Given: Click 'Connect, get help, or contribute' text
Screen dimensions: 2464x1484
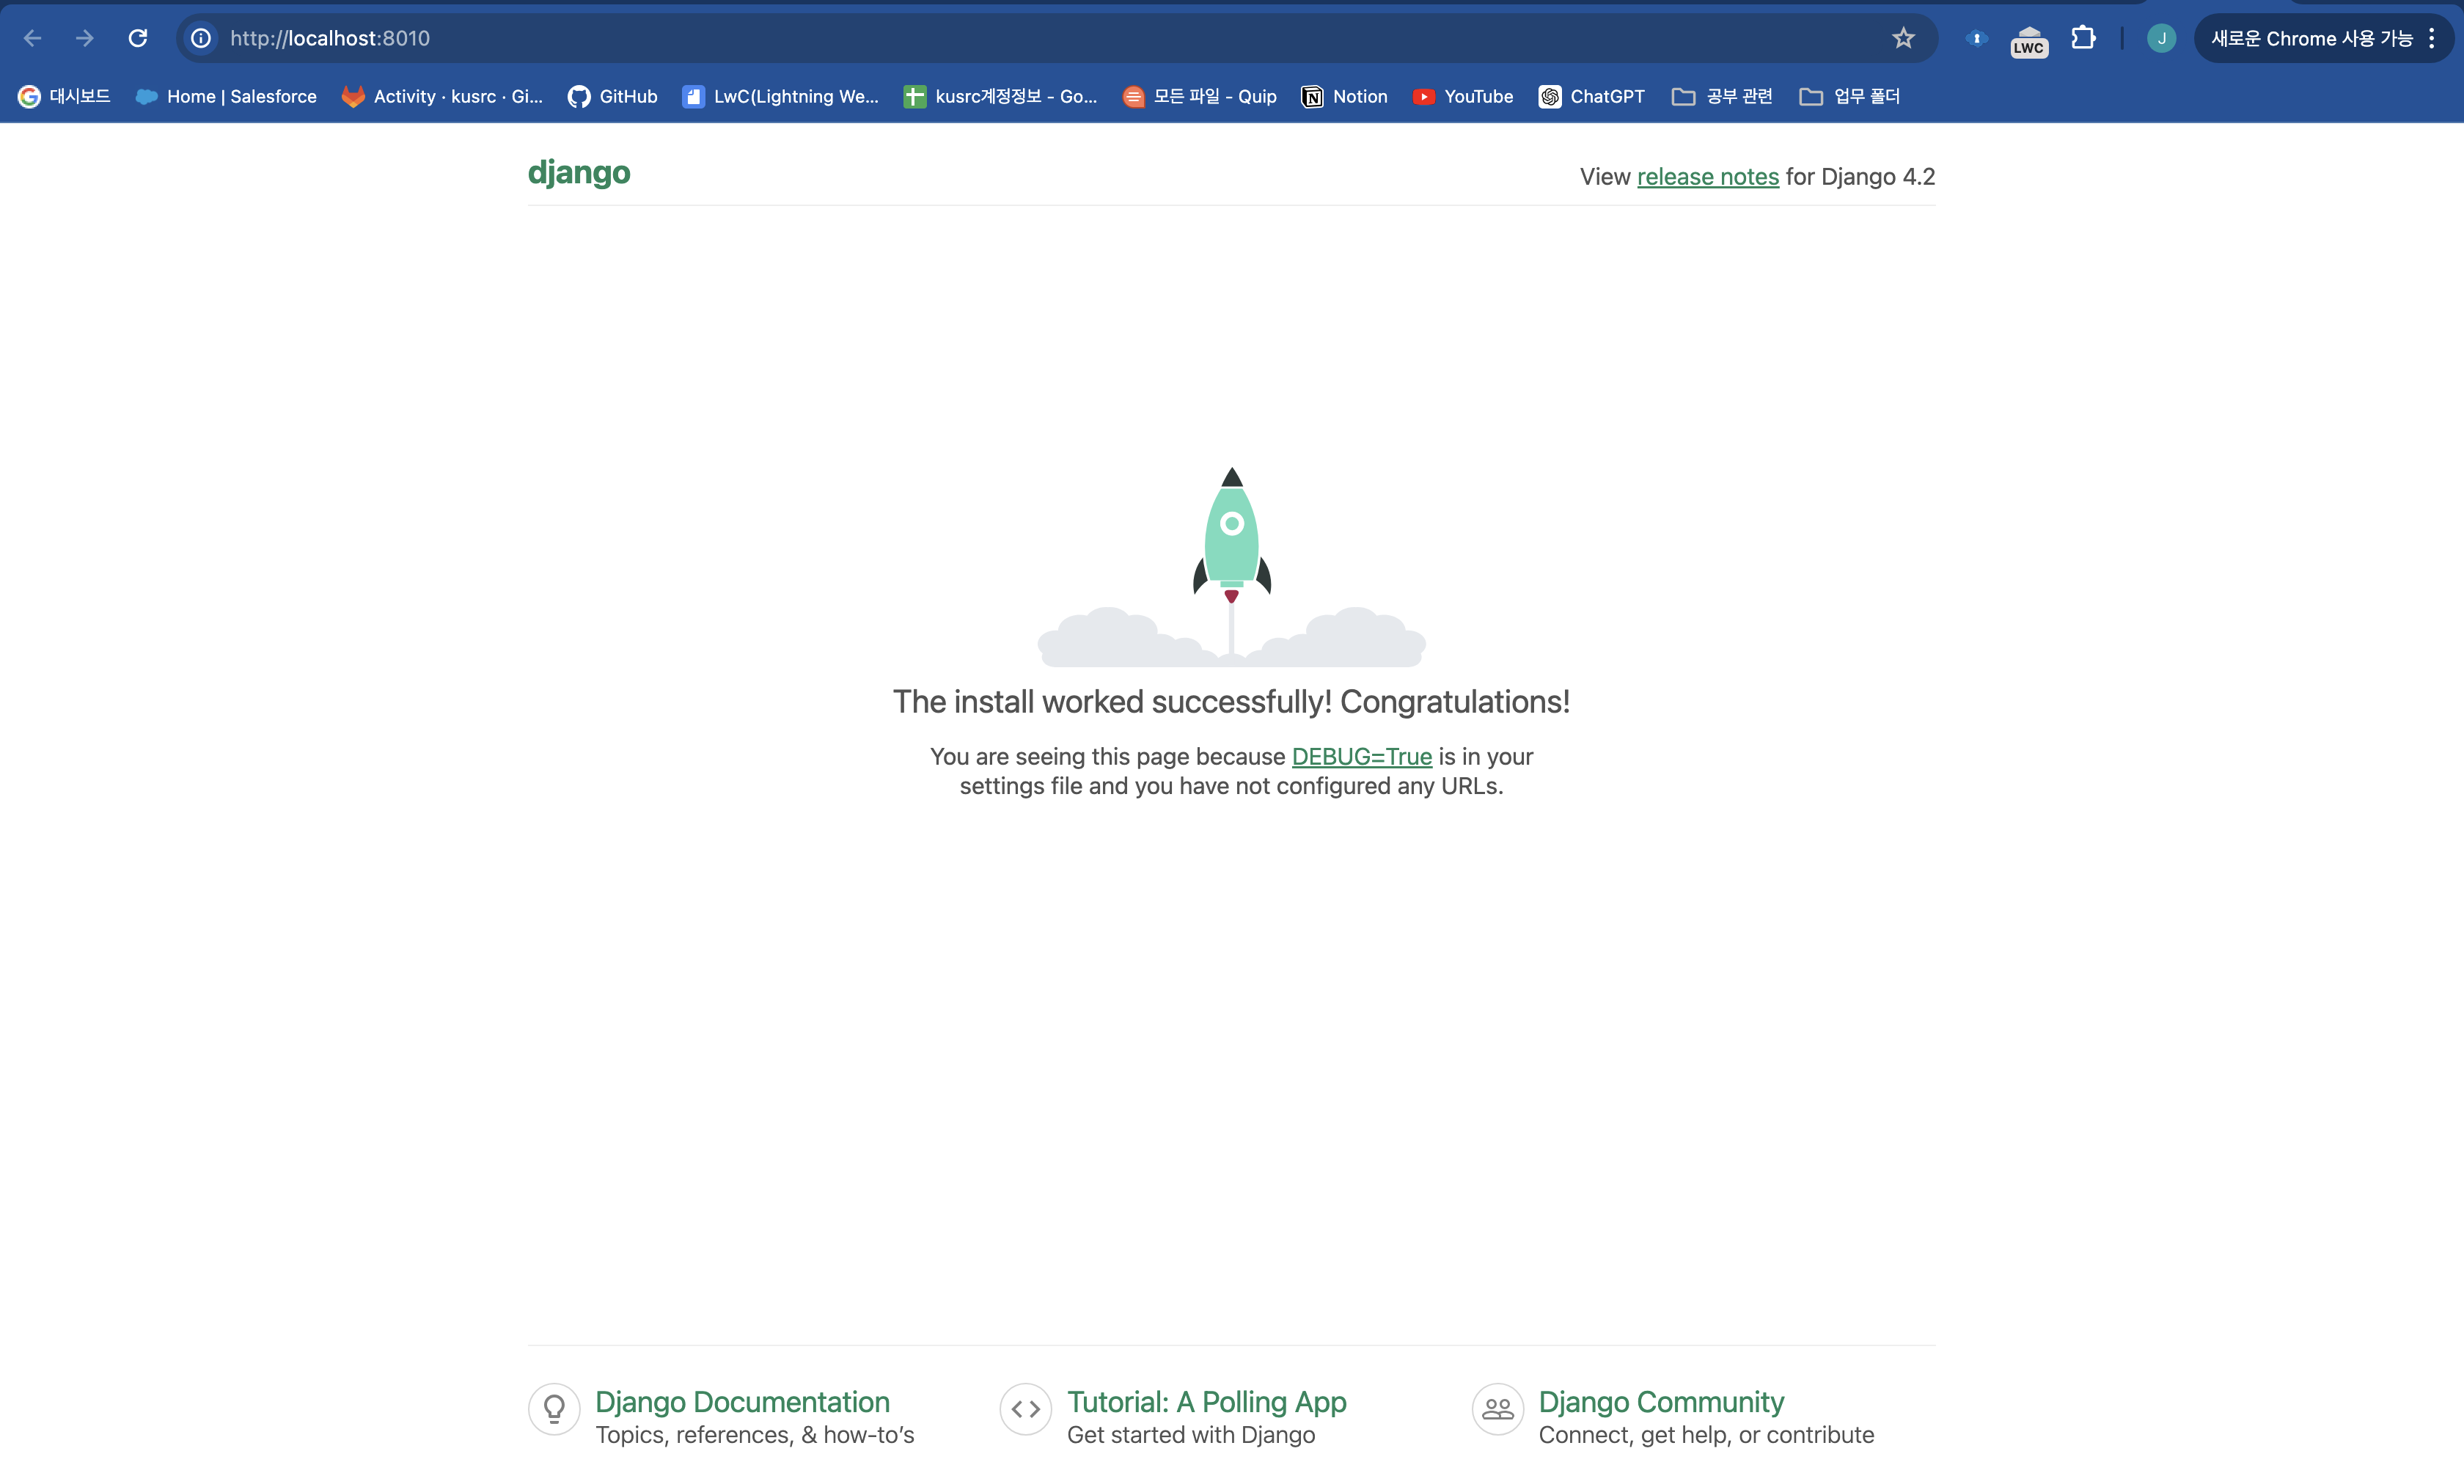Looking at the screenshot, I should click(x=1706, y=1435).
